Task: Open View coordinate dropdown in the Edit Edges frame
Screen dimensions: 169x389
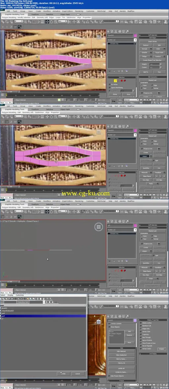Action: coord(62,21)
